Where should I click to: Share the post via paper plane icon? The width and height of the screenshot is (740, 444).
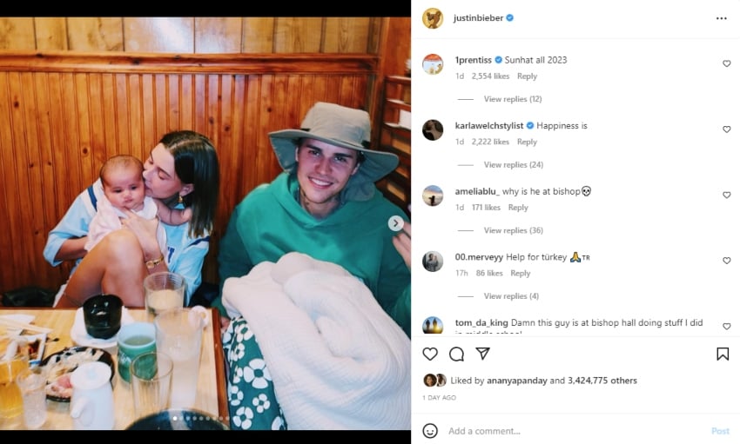click(x=482, y=354)
